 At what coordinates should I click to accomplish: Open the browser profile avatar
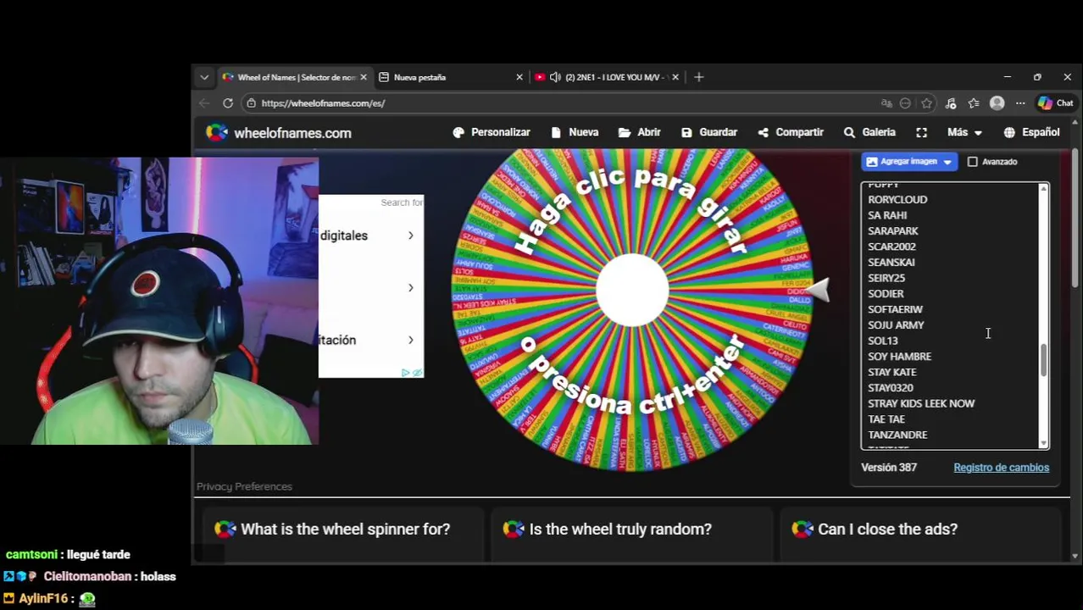pyautogui.click(x=997, y=103)
